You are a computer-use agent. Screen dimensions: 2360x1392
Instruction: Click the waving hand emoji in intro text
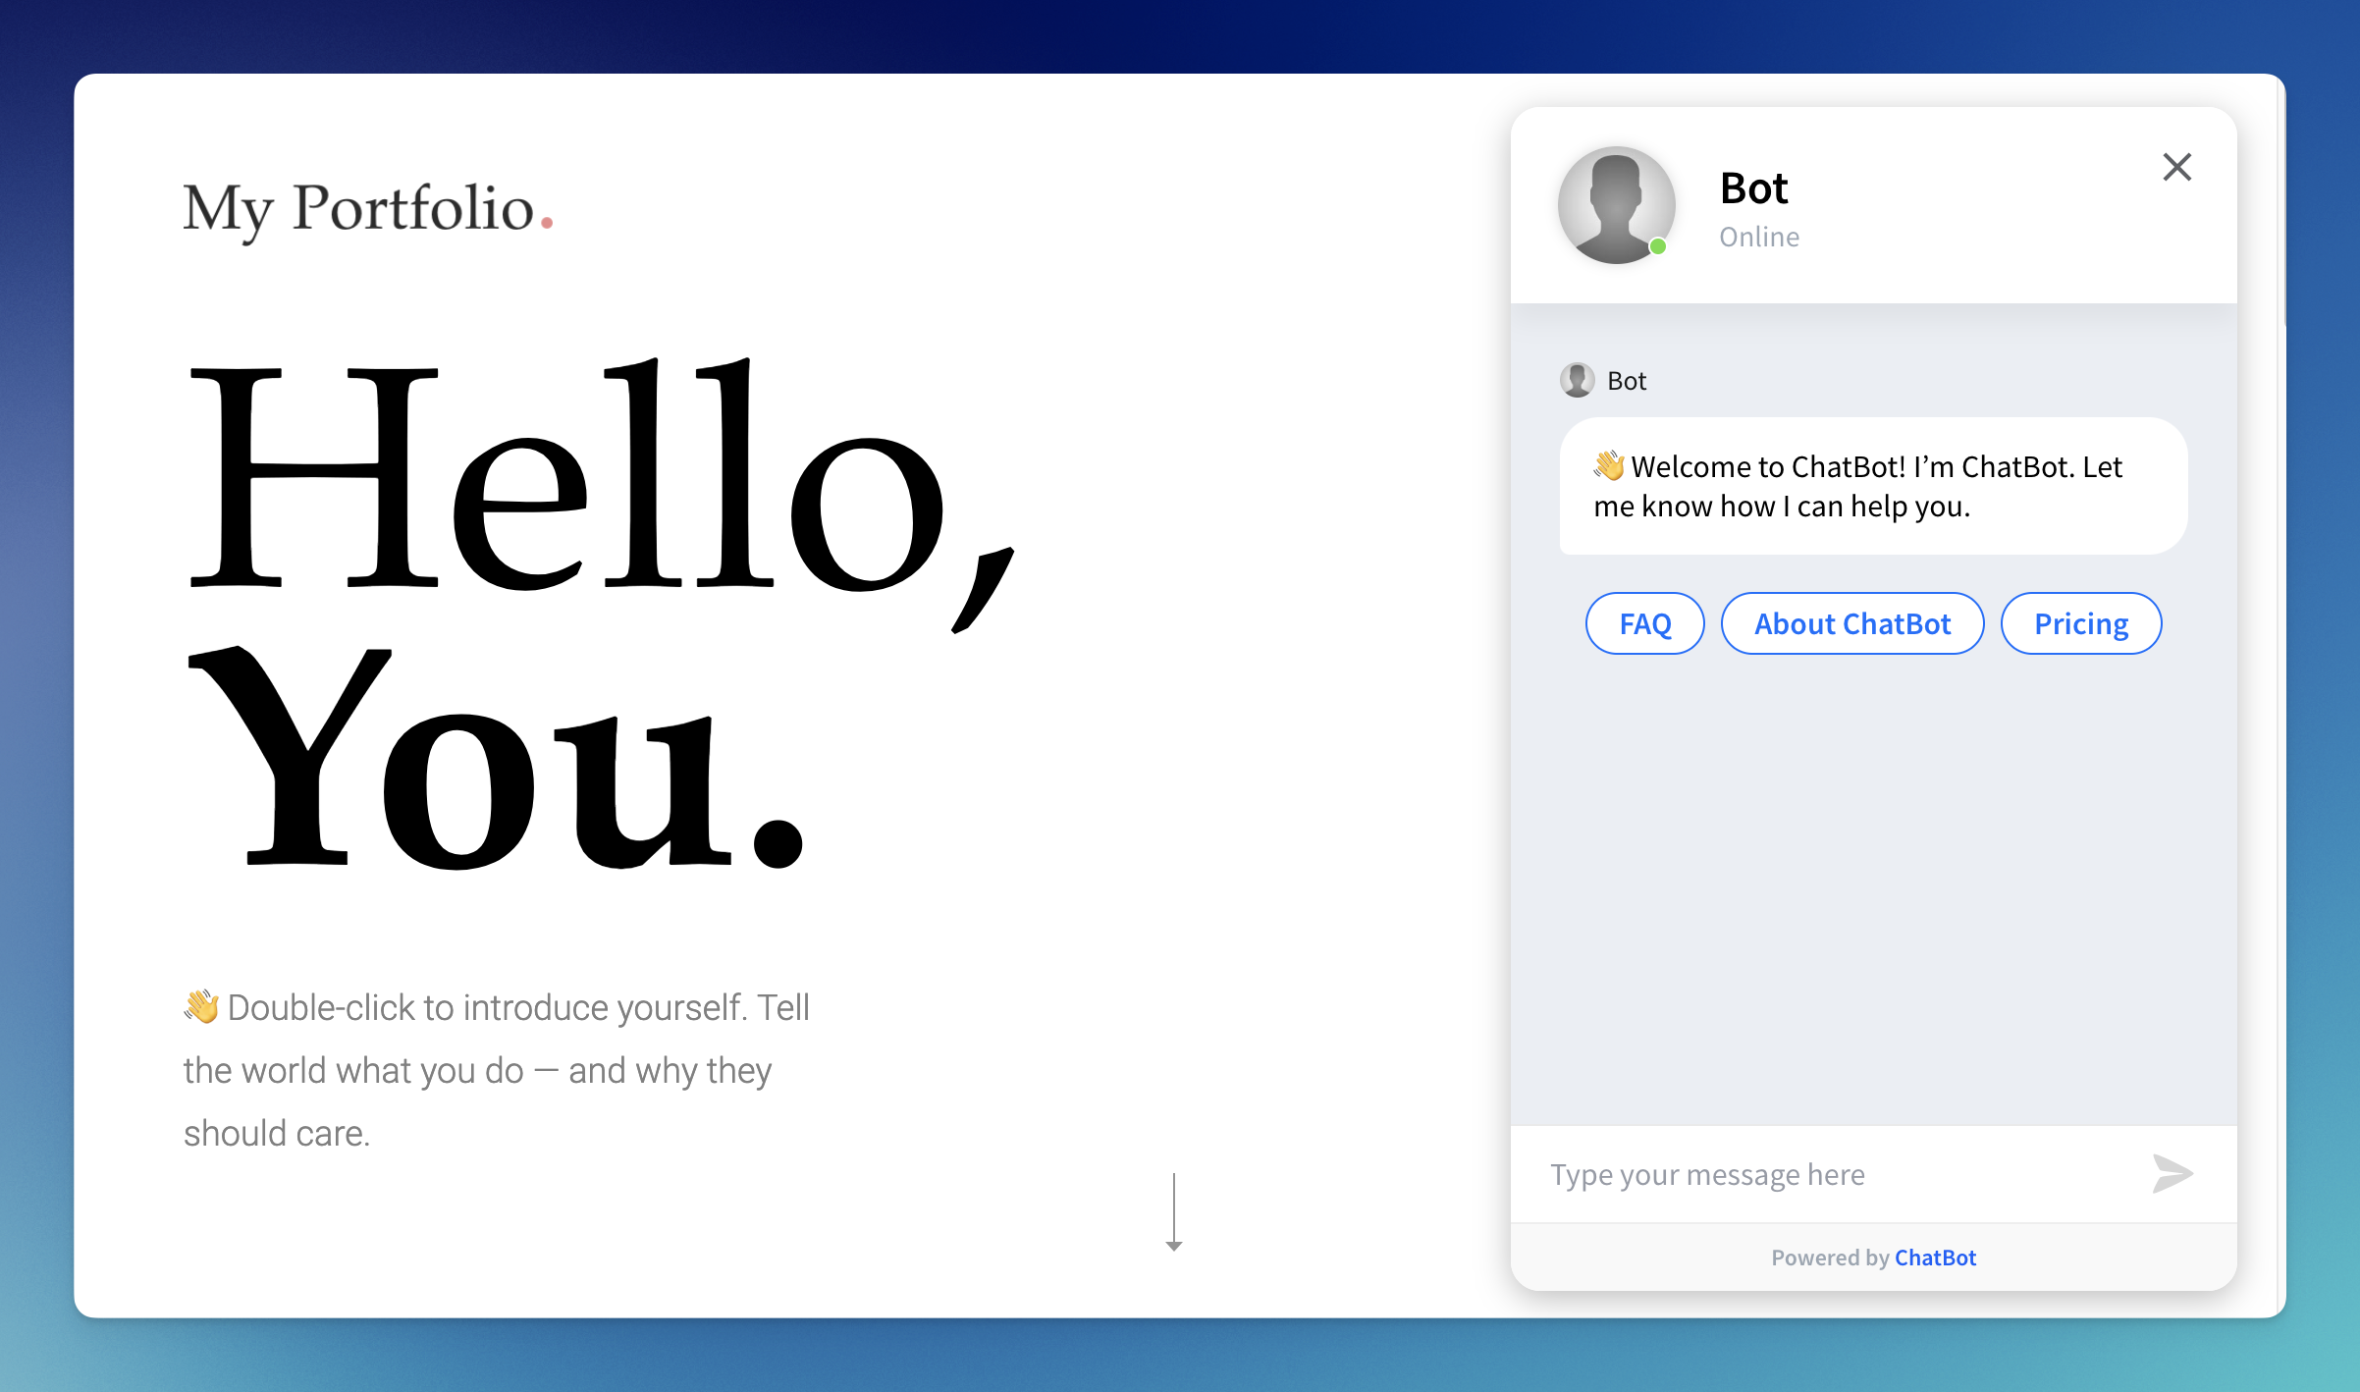pyautogui.click(x=201, y=1006)
